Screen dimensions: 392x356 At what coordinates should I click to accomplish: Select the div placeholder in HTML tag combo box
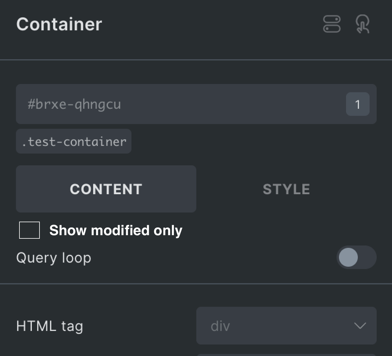pos(220,326)
